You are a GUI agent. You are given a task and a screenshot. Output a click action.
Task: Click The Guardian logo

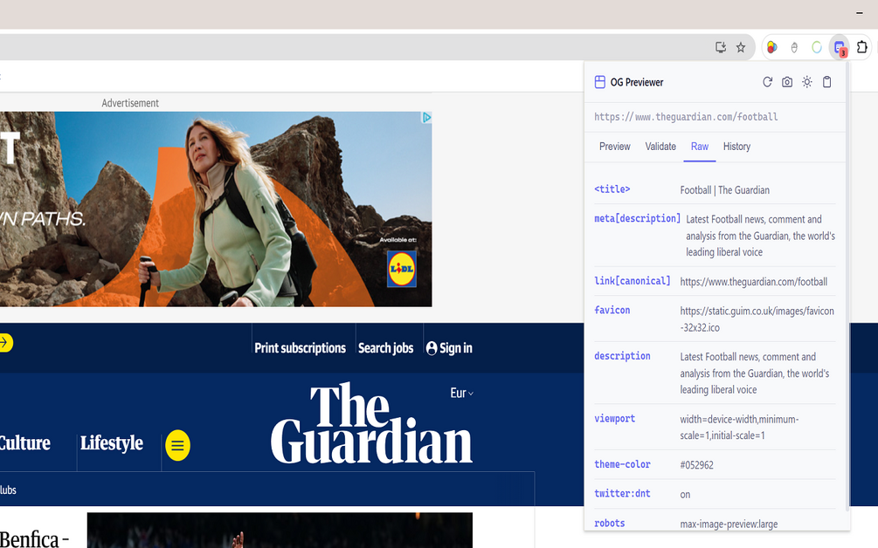tap(371, 423)
